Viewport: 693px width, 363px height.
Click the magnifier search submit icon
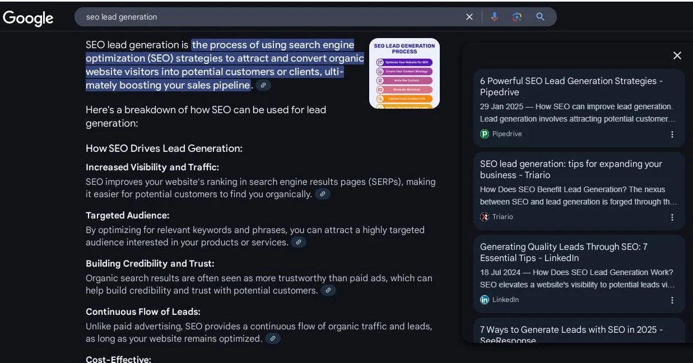[x=540, y=17]
